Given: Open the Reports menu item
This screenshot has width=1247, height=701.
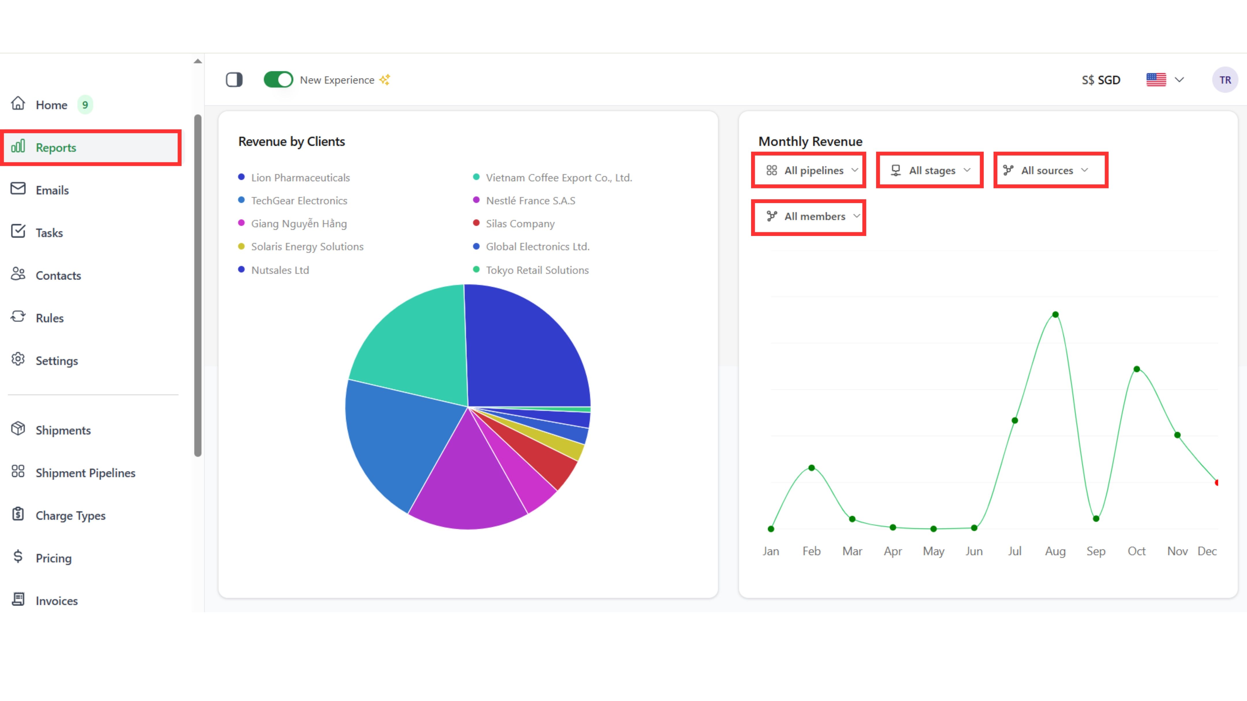Looking at the screenshot, I should (x=56, y=147).
